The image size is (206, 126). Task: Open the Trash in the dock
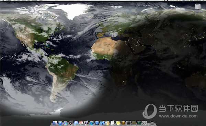[152, 123]
